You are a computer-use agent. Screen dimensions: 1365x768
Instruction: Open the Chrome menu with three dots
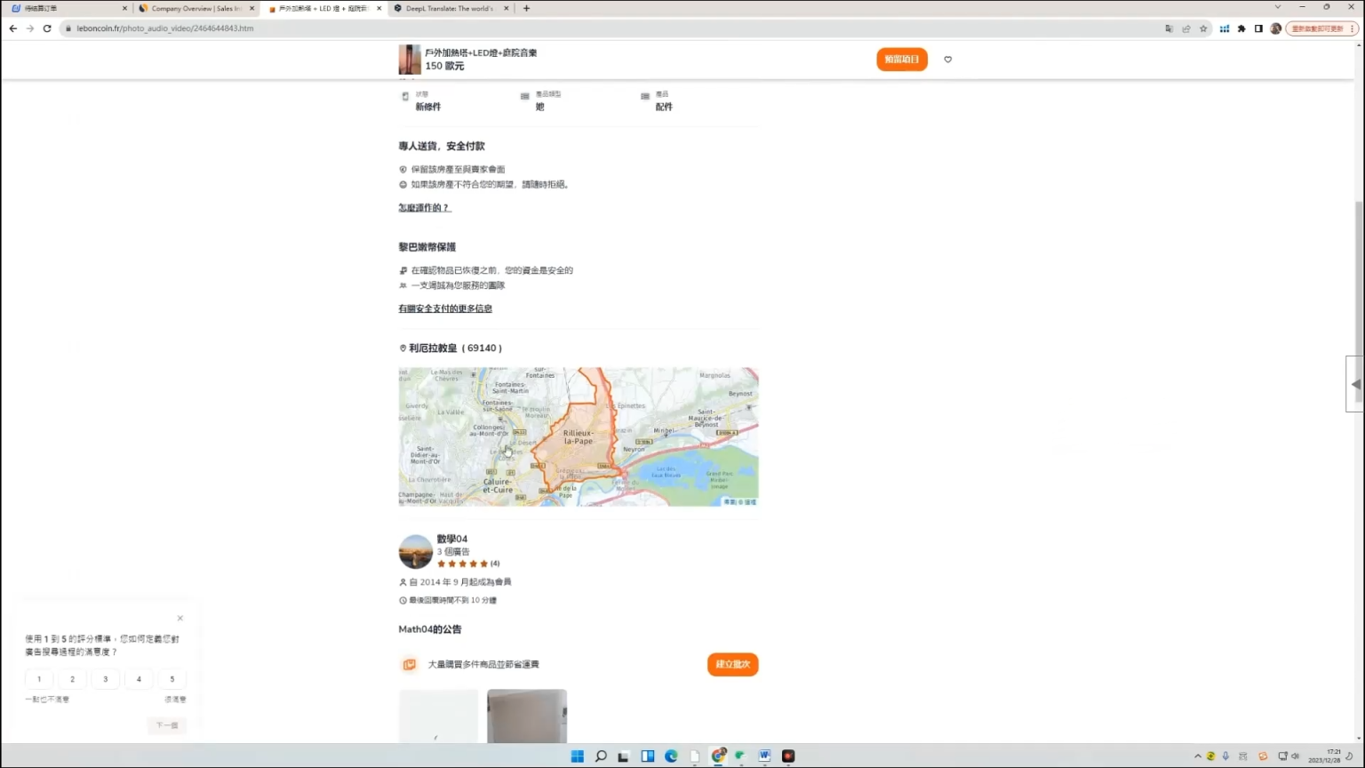click(1352, 28)
